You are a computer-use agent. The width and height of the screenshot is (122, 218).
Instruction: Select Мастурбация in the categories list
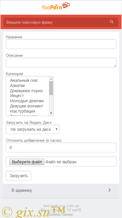[x=23, y=111]
